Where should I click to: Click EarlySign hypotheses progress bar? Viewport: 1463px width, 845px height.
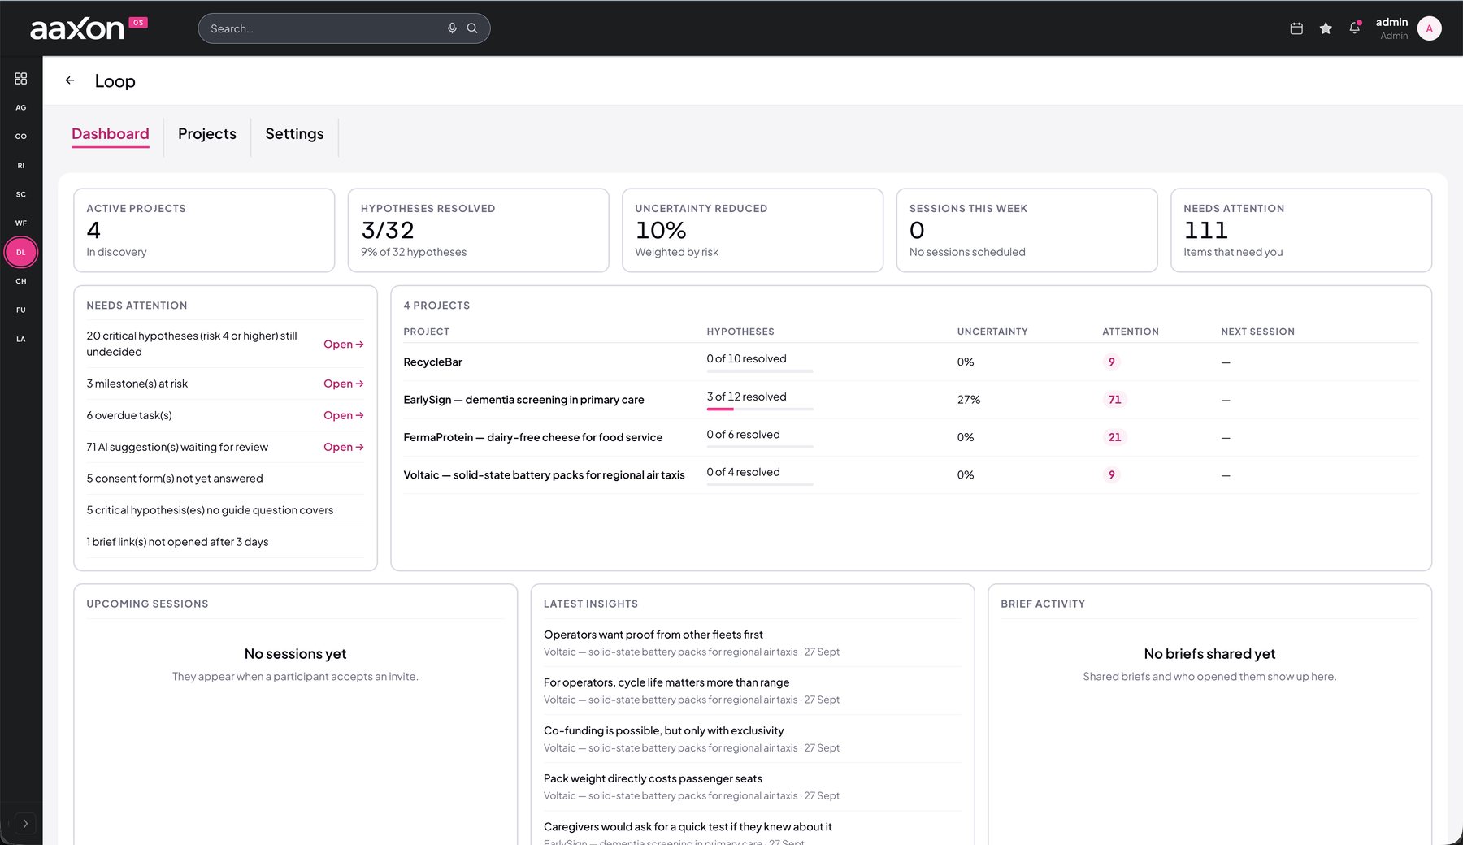click(x=760, y=409)
